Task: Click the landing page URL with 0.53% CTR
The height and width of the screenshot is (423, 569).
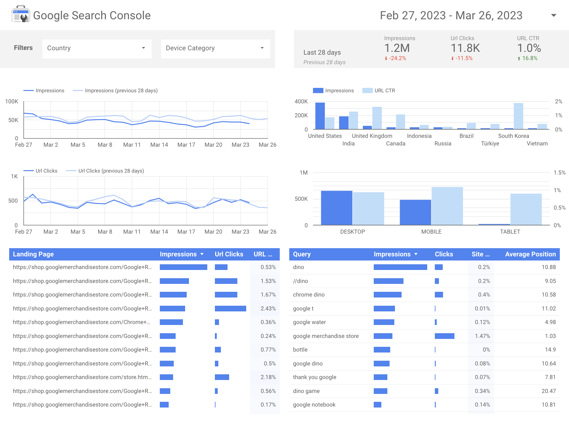Action: (82, 267)
